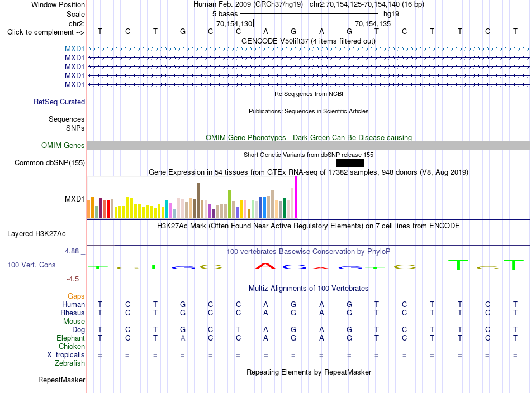531x393 pixels.
Task: Select the Mouse species label
Action: (74, 322)
